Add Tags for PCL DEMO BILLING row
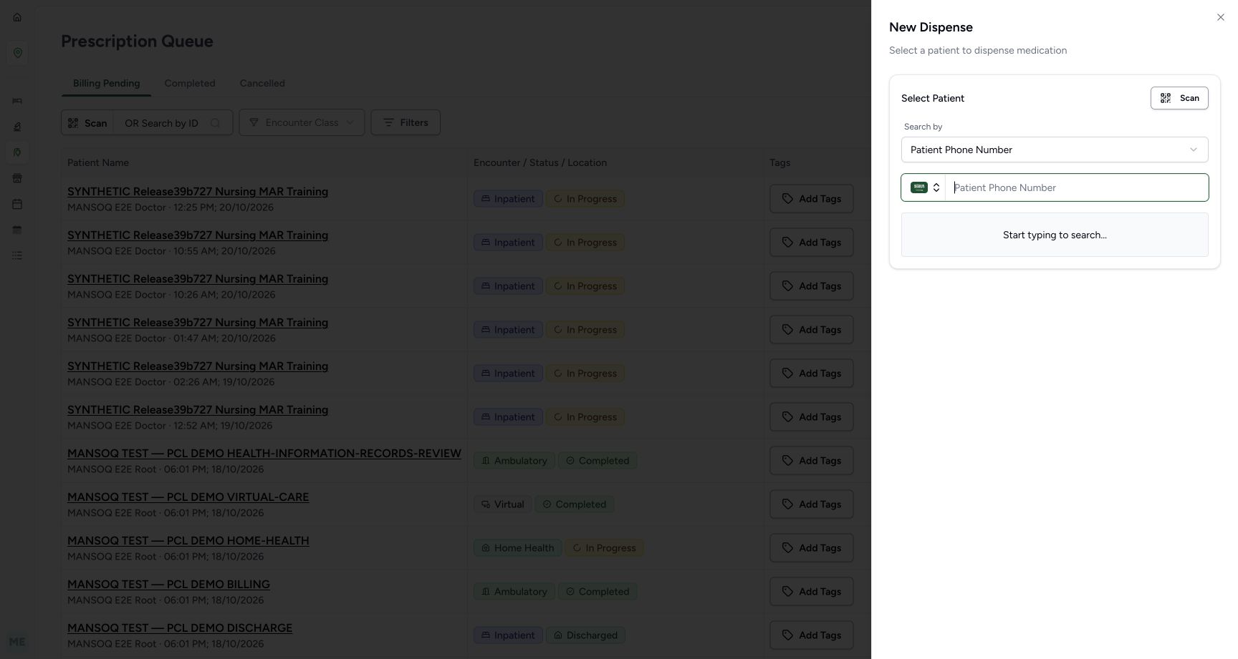Viewport: 1238px width, 659px height. 812,592
